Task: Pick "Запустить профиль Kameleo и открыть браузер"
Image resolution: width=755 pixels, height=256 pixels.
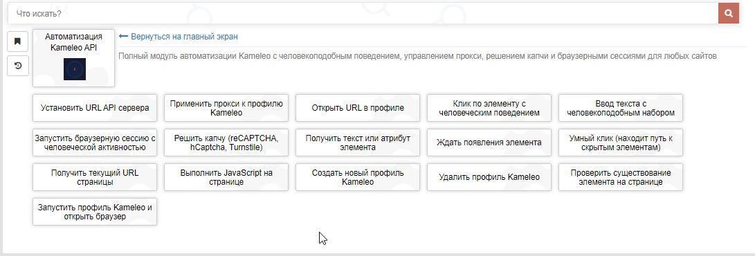Action: tap(95, 212)
